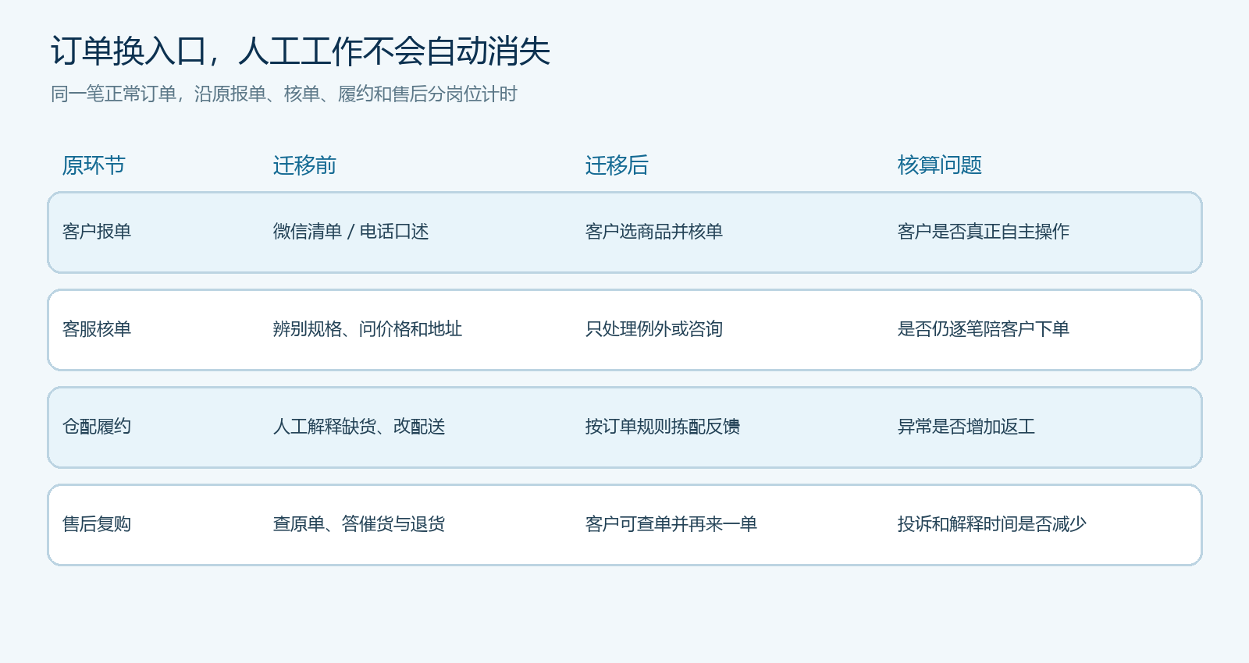Click the cell 按订单规则拣配反馈
The width and height of the screenshot is (1249, 663).
pyautogui.click(x=663, y=427)
